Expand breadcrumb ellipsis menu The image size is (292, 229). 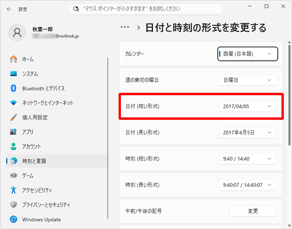tap(125, 27)
